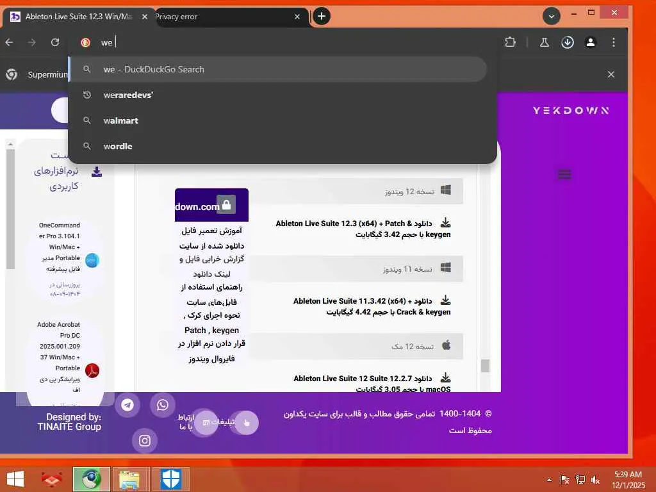656x492 pixels.
Task: Close the Privacy error tab
Action: (x=297, y=17)
